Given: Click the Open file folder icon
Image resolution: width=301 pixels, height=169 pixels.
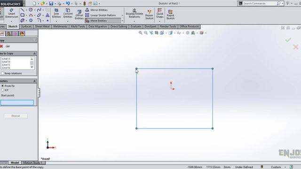Looking at the screenshot, I should pyautogui.click(x=43, y=3).
